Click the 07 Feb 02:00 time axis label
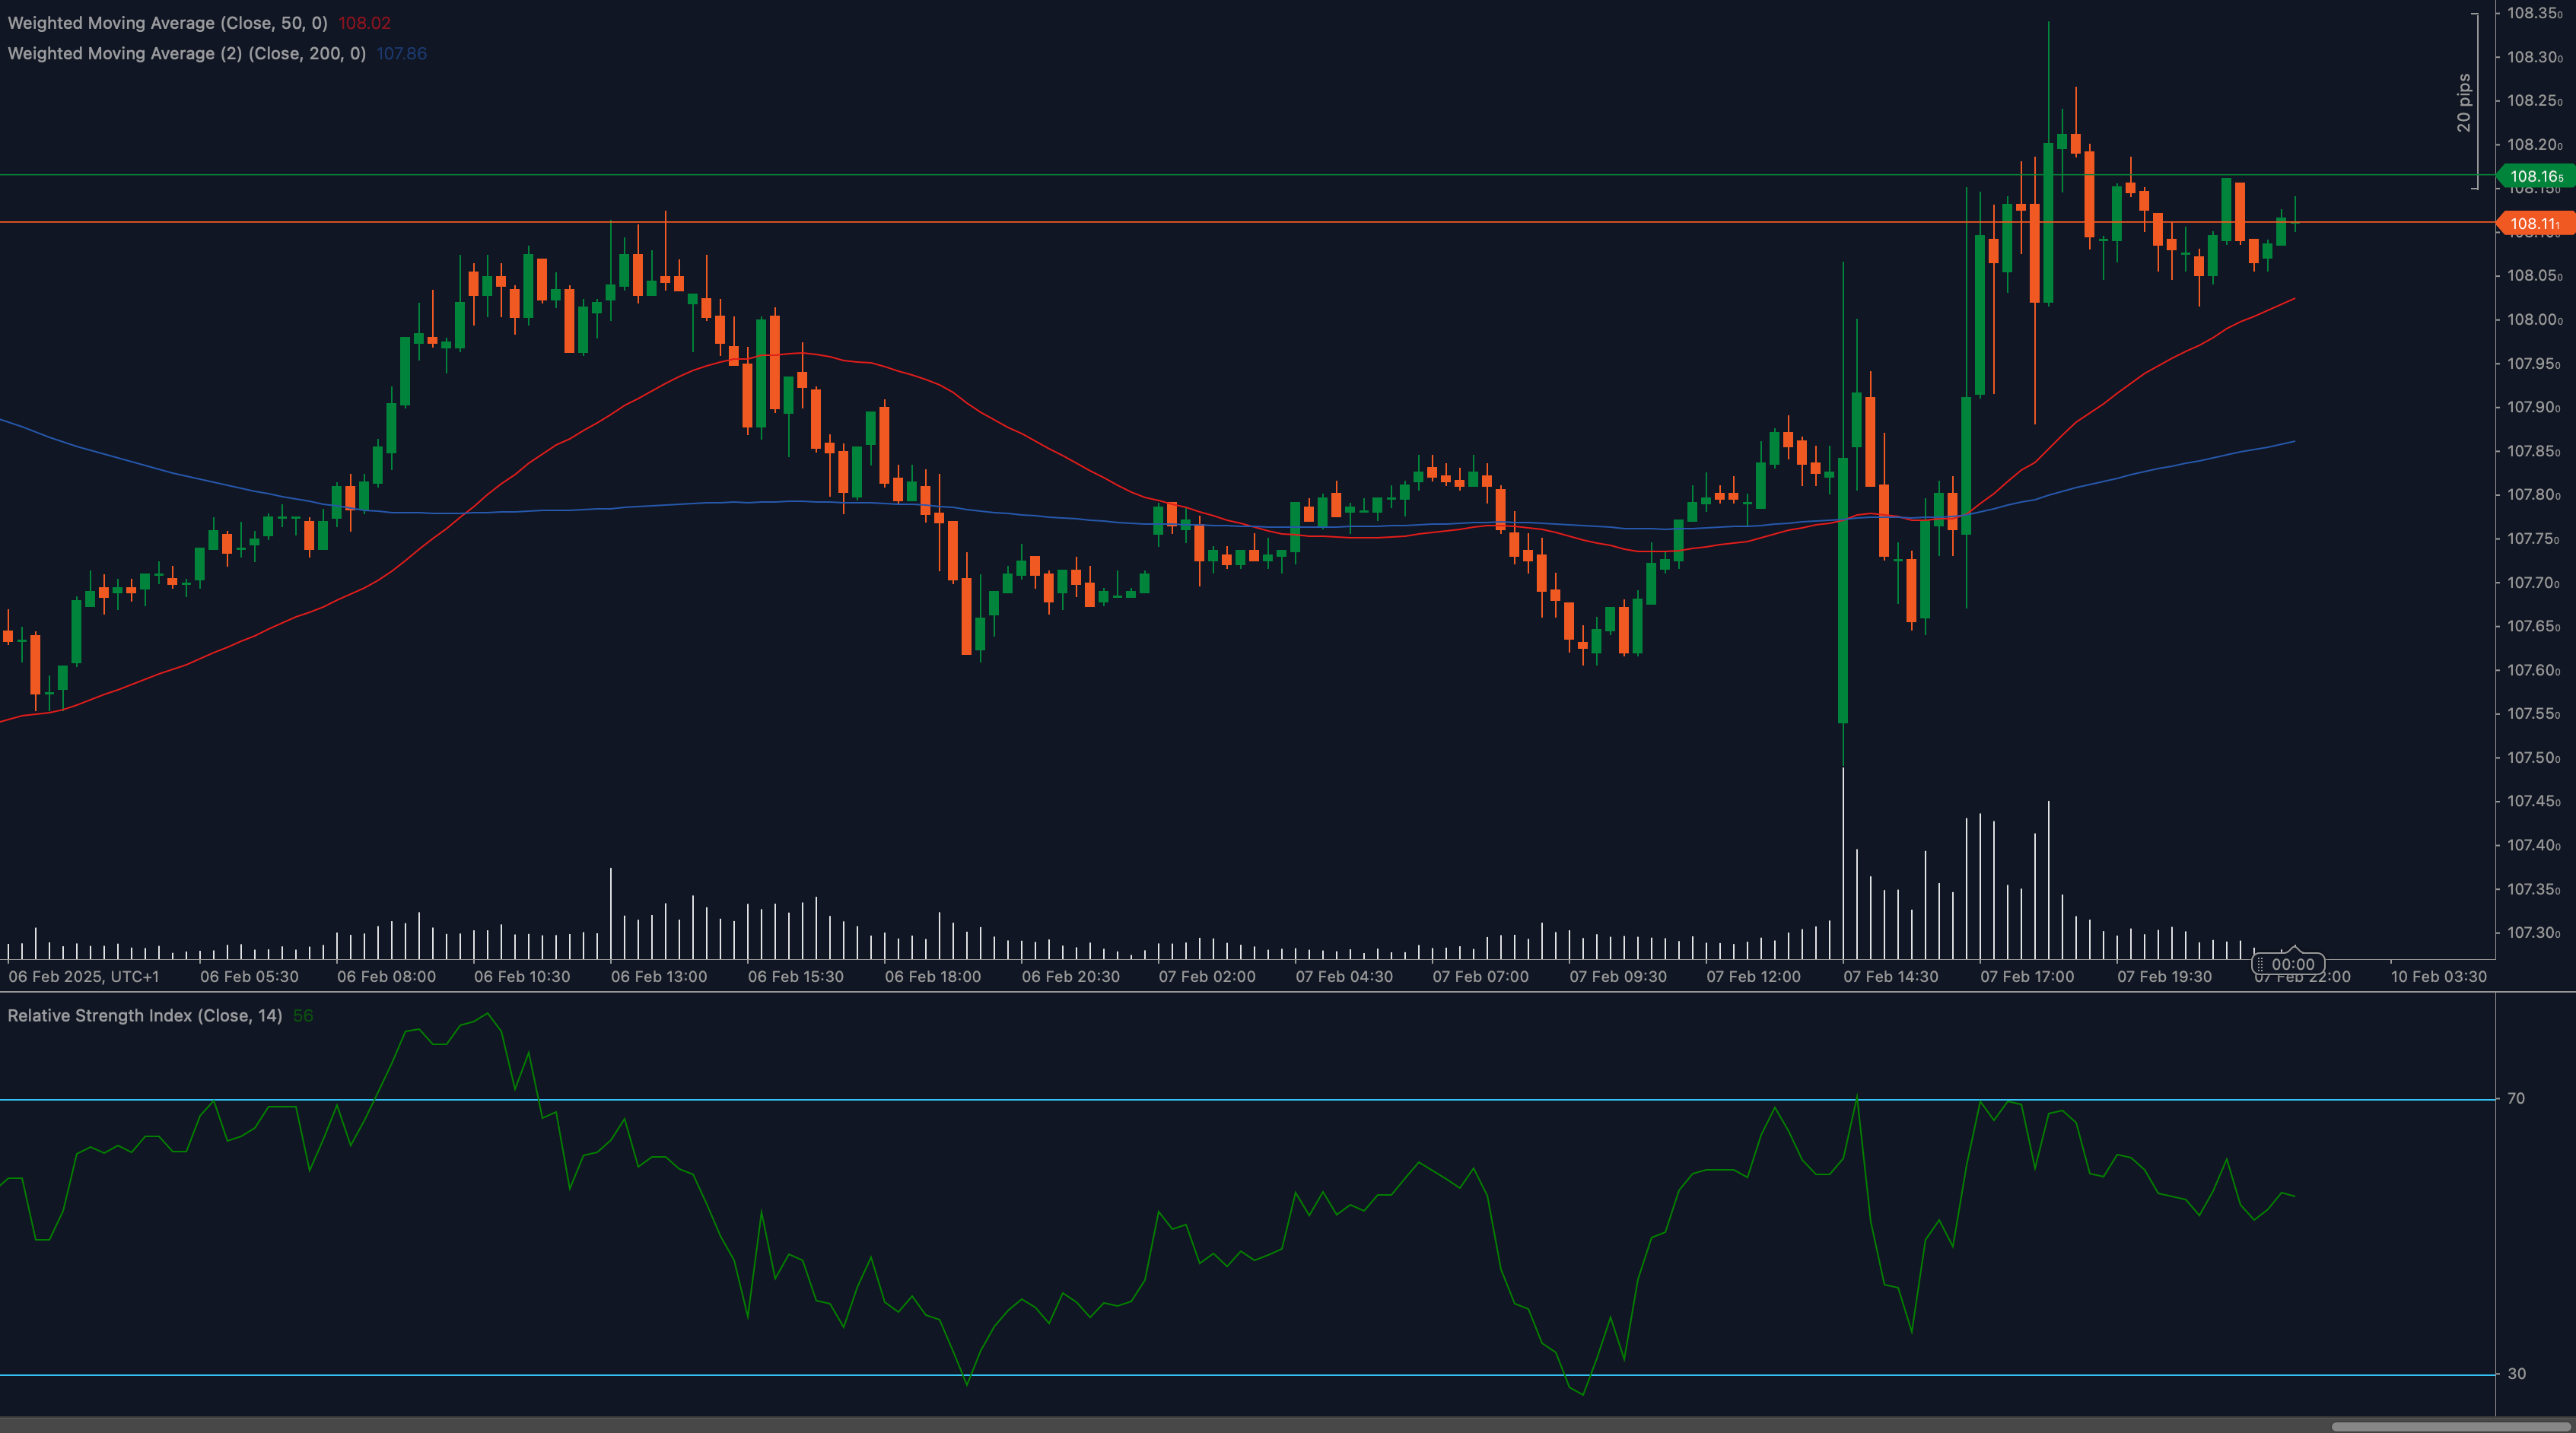2576x1433 pixels. click(x=1207, y=976)
